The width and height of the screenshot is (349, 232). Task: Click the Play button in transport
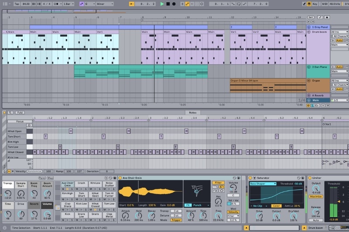162,4
